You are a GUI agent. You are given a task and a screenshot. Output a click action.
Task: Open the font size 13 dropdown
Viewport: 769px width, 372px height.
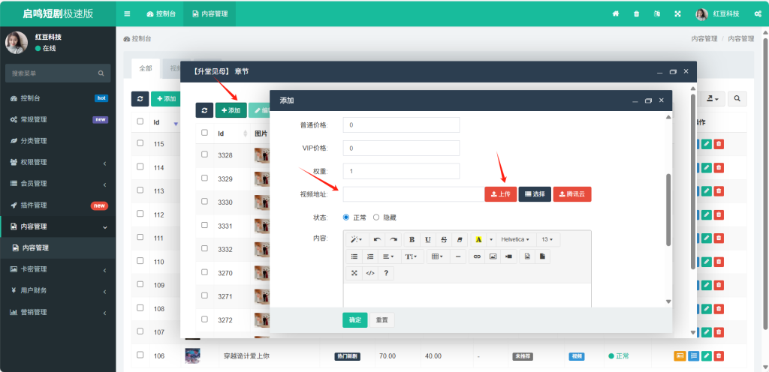pyautogui.click(x=548, y=239)
